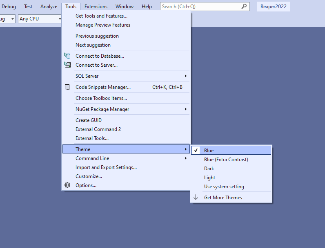Choose Manage Preview Features
325x248 pixels.
[126, 25]
